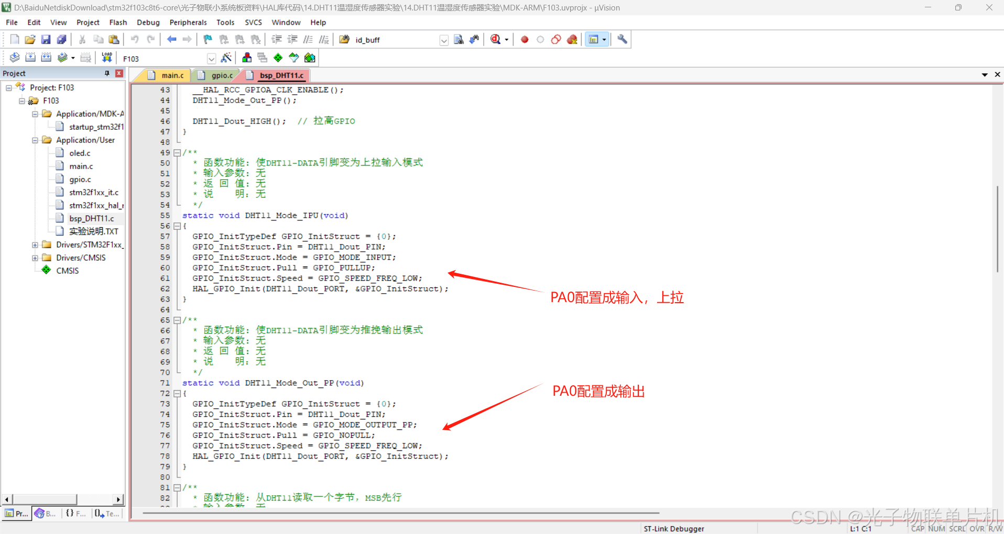1004x534 pixels.
Task: Open the File menu
Action: coord(12,23)
